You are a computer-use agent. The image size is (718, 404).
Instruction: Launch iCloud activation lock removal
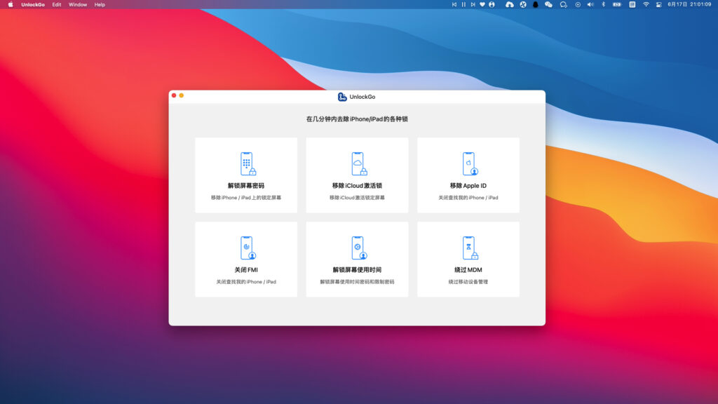point(357,175)
